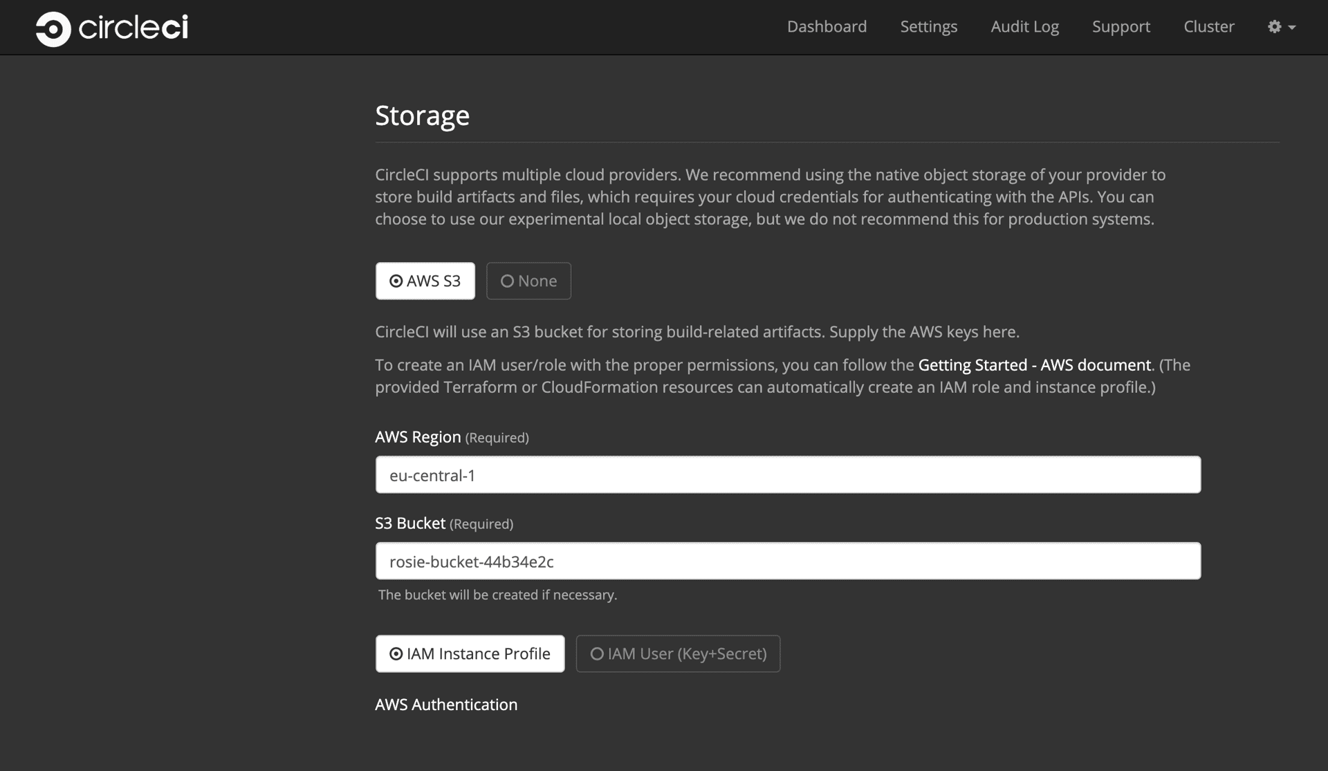Go to the Dashboard tab
The image size is (1328, 771).
pyautogui.click(x=827, y=27)
